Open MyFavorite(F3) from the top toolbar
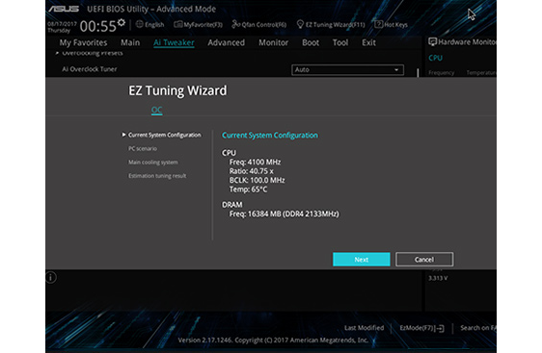The height and width of the screenshot is (353, 542). [198, 24]
